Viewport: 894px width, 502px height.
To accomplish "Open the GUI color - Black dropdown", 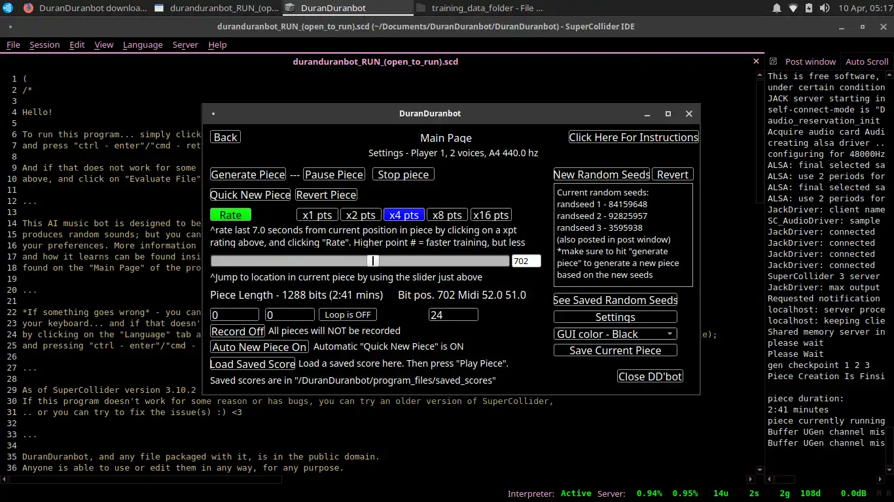I will click(x=615, y=334).
